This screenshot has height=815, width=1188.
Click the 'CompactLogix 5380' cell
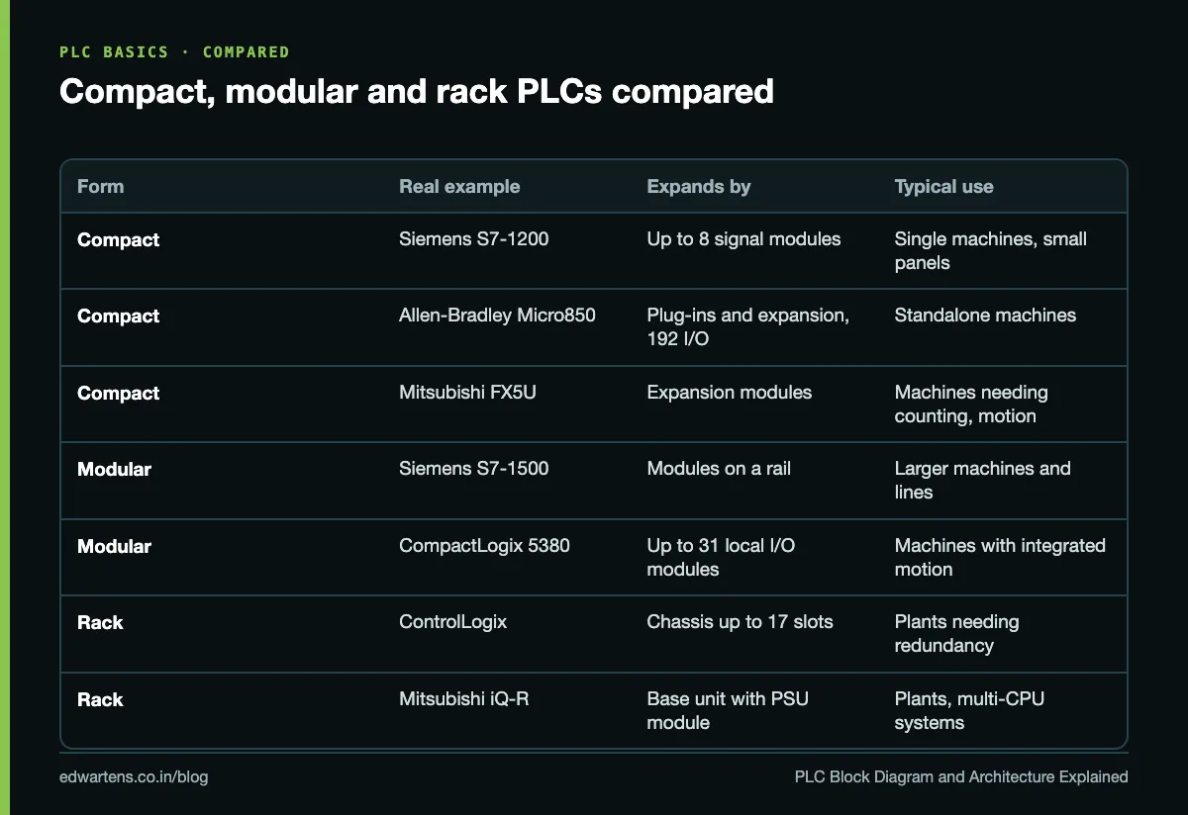click(x=484, y=546)
